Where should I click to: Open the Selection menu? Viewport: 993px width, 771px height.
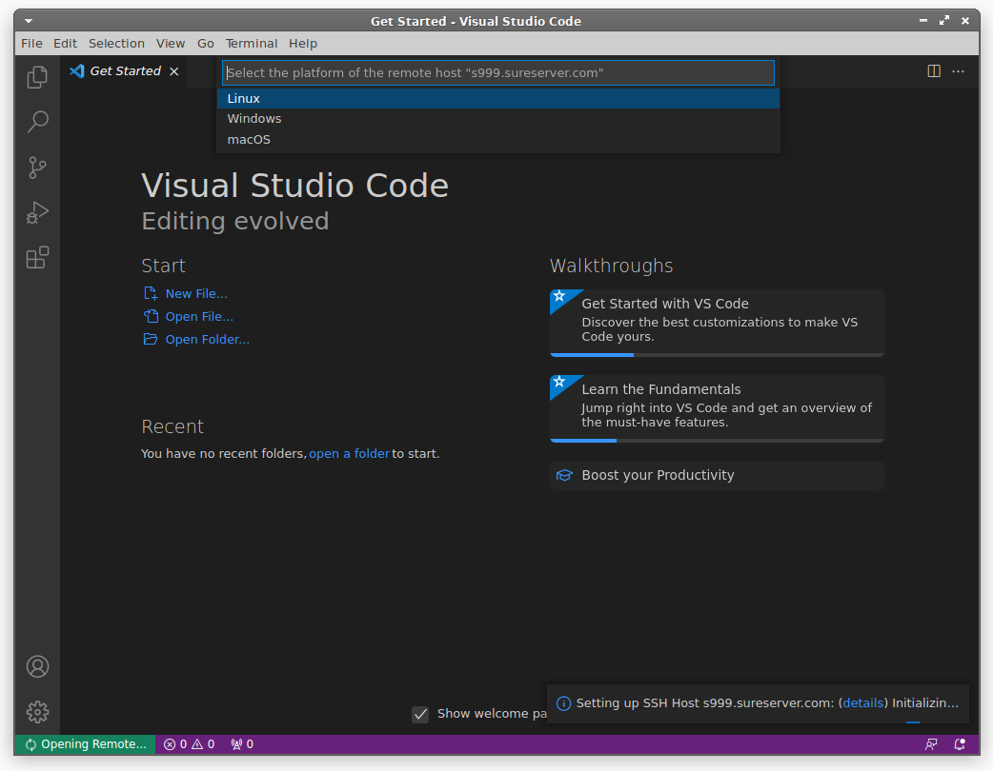pyautogui.click(x=116, y=44)
